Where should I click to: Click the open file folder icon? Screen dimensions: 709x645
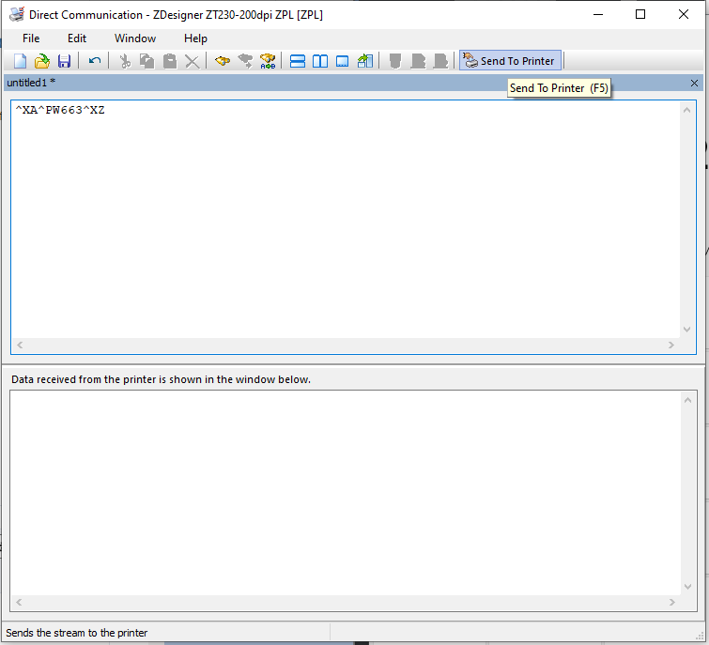pos(41,61)
